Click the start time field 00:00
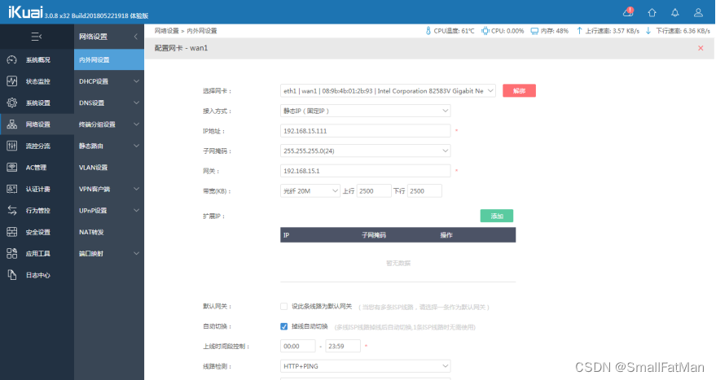Image resolution: width=716 pixels, height=380 pixels. click(298, 347)
